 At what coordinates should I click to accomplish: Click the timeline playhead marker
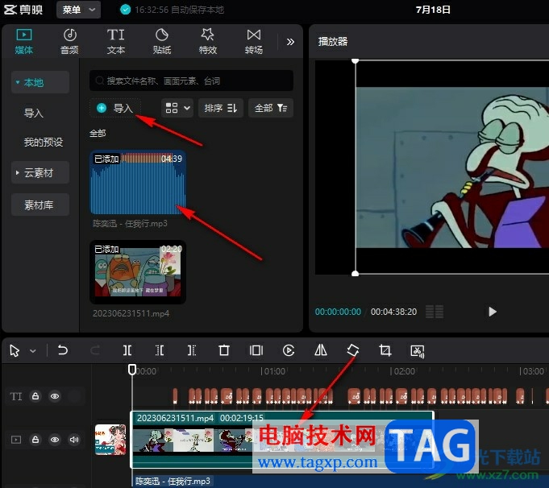[132, 370]
